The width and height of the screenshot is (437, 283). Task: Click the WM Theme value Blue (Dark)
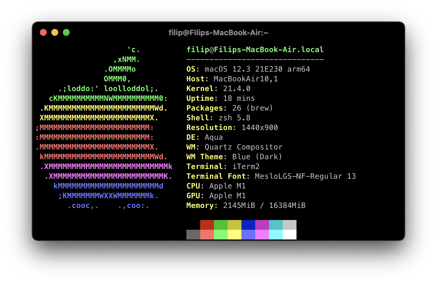[257, 157]
